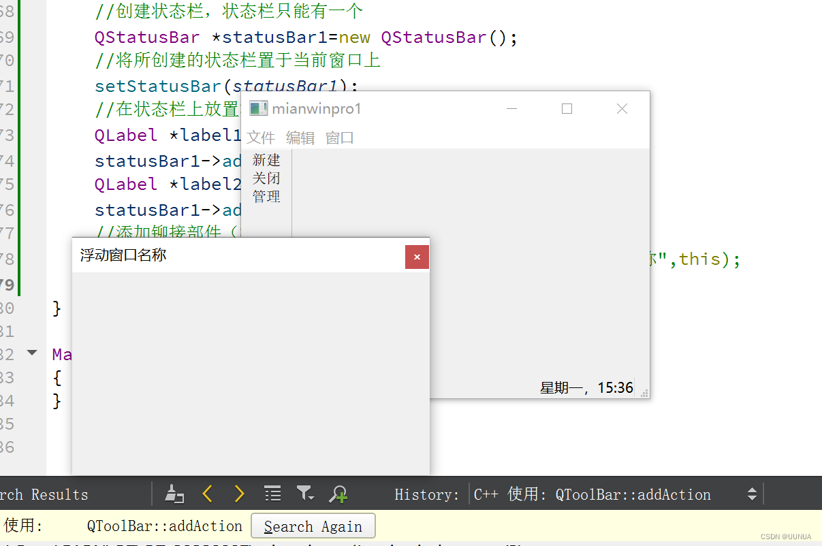Start a new search via magnifier-plus icon
Image resolution: width=822 pixels, height=546 pixels.
point(338,494)
